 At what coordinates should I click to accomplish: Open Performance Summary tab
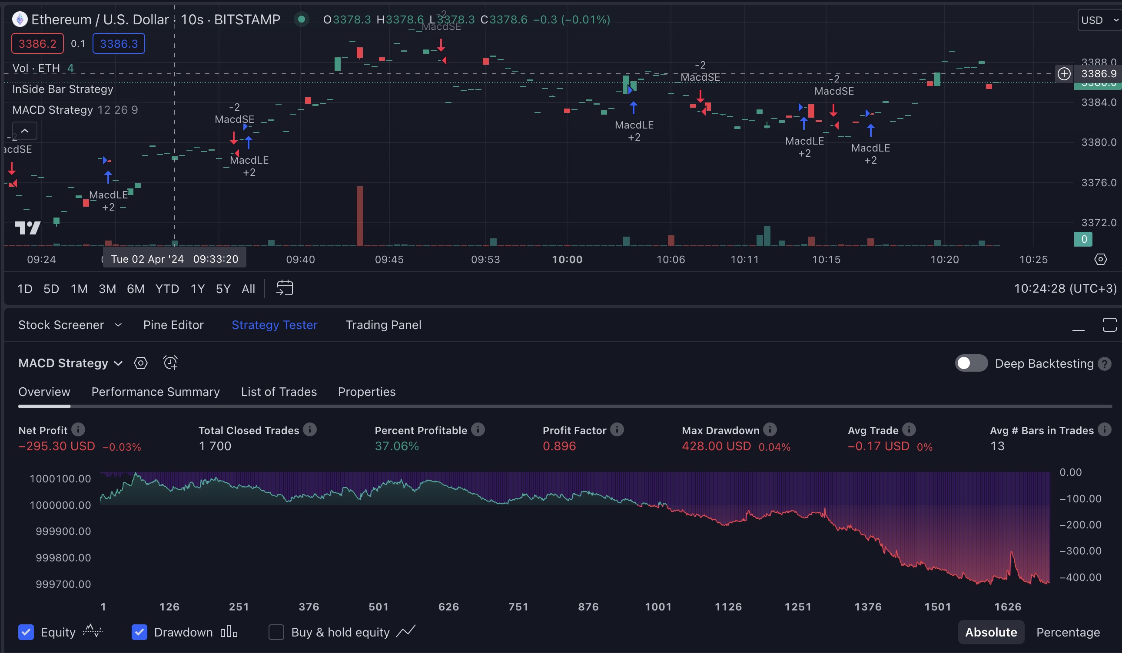pos(156,392)
